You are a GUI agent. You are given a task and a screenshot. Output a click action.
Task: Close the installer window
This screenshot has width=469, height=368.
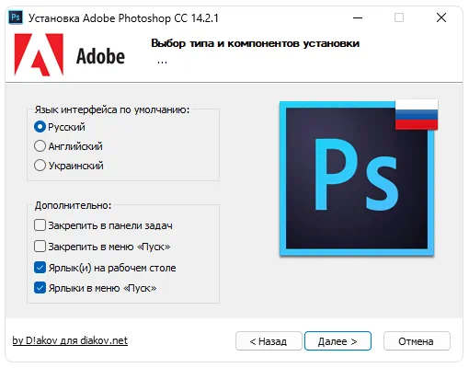pos(441,17)
